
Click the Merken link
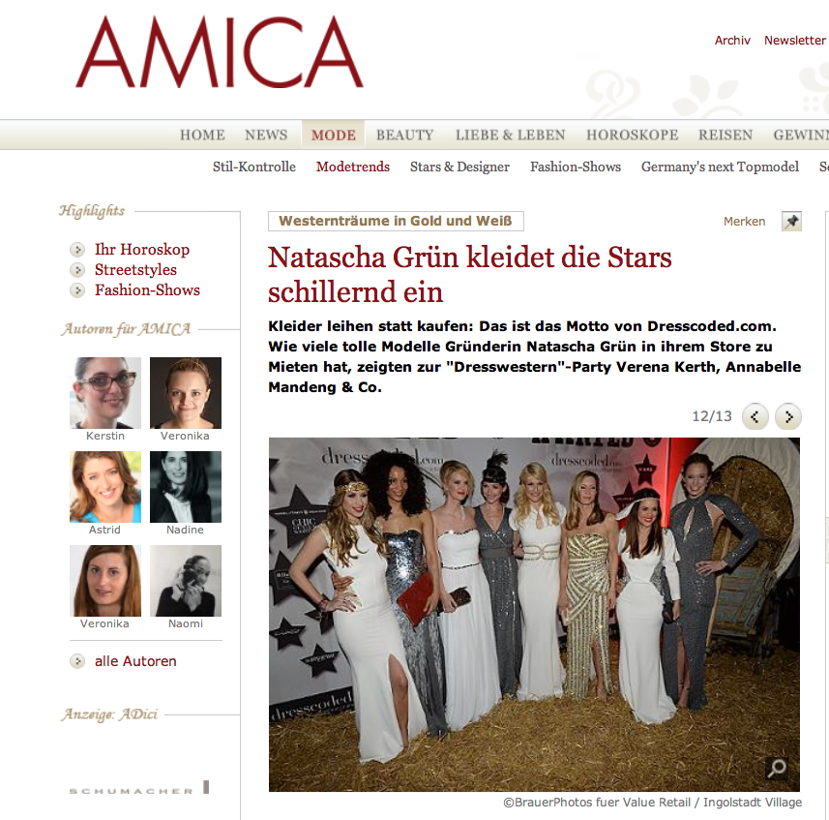[x=745, y=222]
